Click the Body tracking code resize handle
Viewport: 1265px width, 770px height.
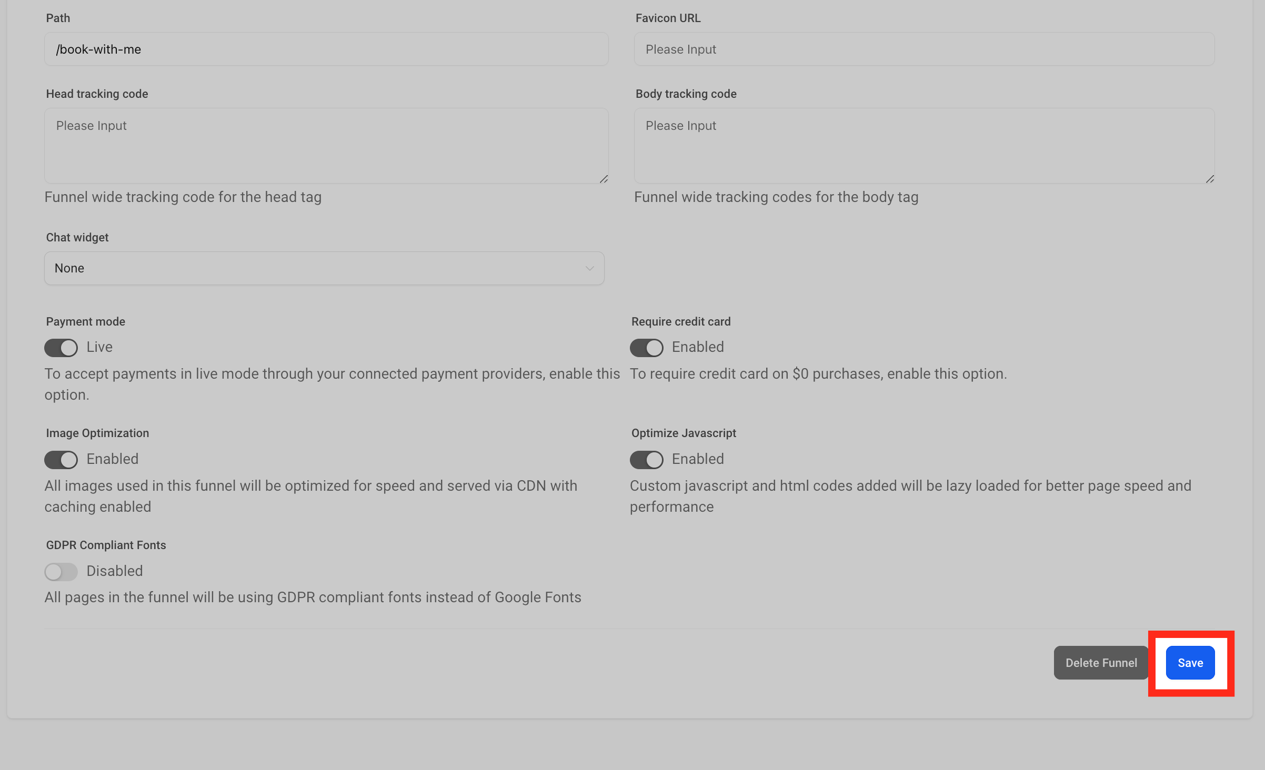coord(1210,178)
